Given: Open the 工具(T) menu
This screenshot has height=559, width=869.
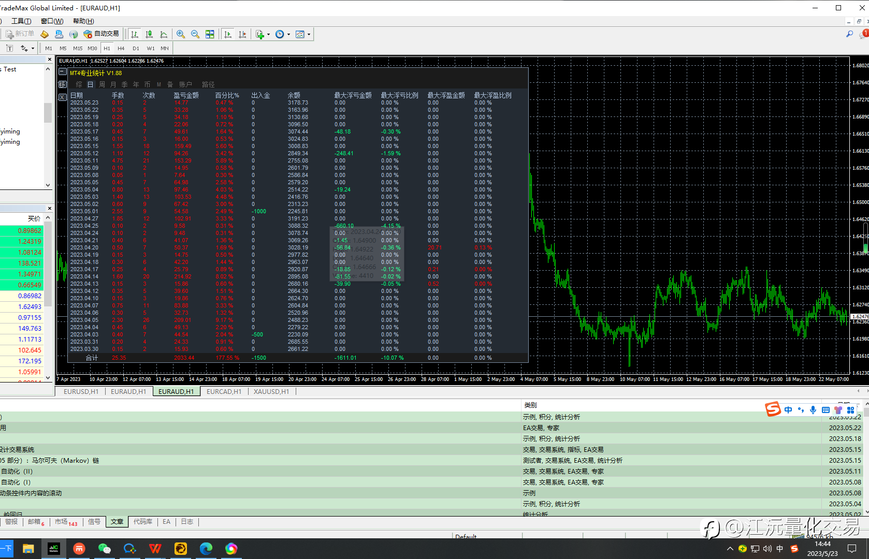Looking at the screenshot, I should [x=21, y=21].
